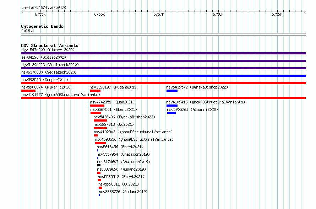Click the 4p16.1 band outline bar
Viewport: 316px width, 209px height.
163,34
